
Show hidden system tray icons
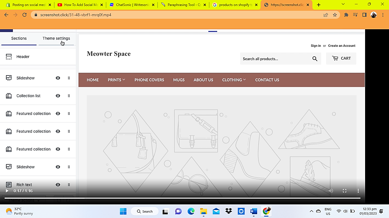click(311, 211)
